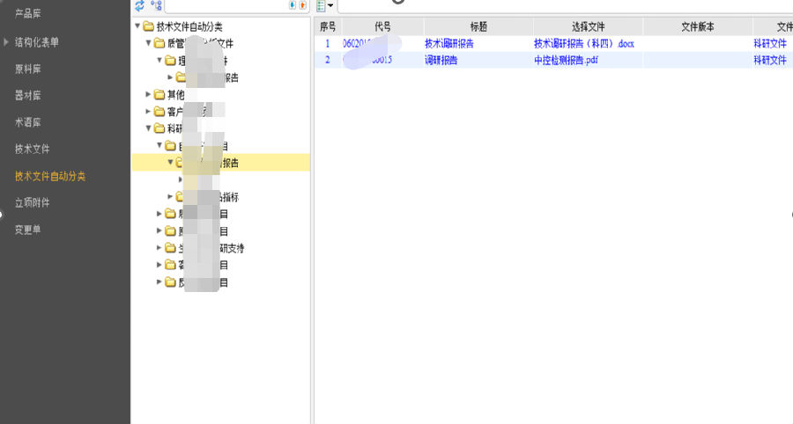Screen dimensions: 793x424
Task: Click the refresh icon above the tree
Action: coord(139,5)
